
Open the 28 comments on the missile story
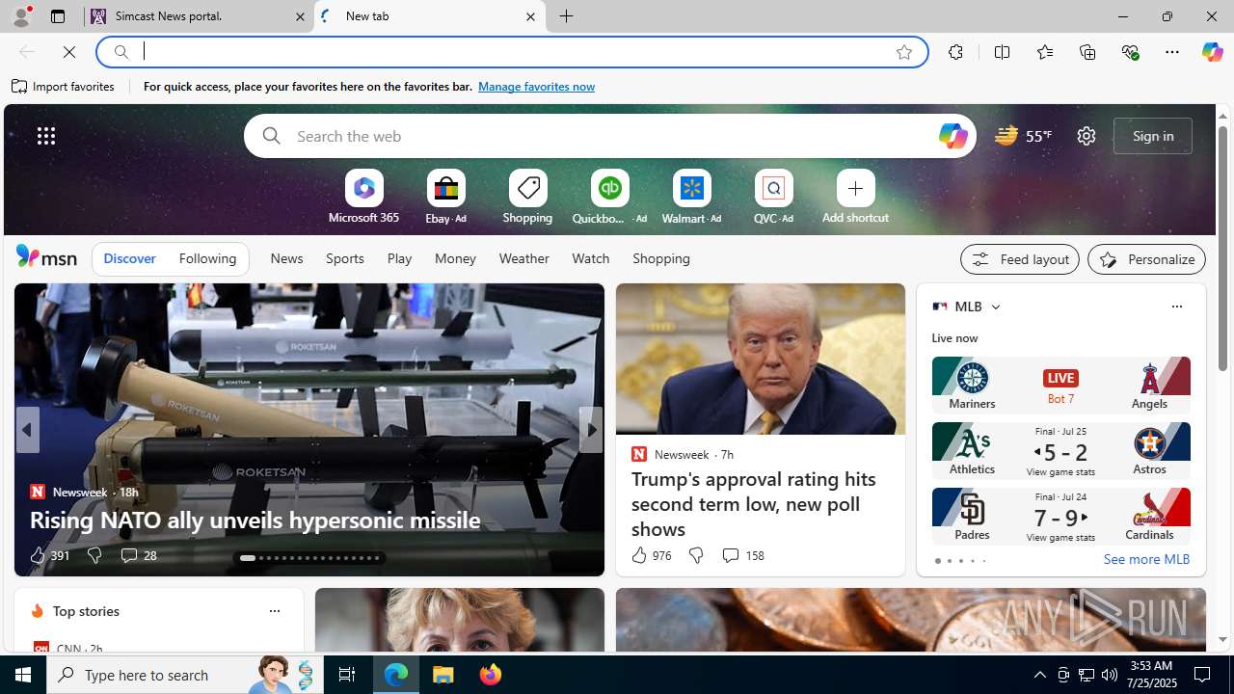[x=138, y=555]
